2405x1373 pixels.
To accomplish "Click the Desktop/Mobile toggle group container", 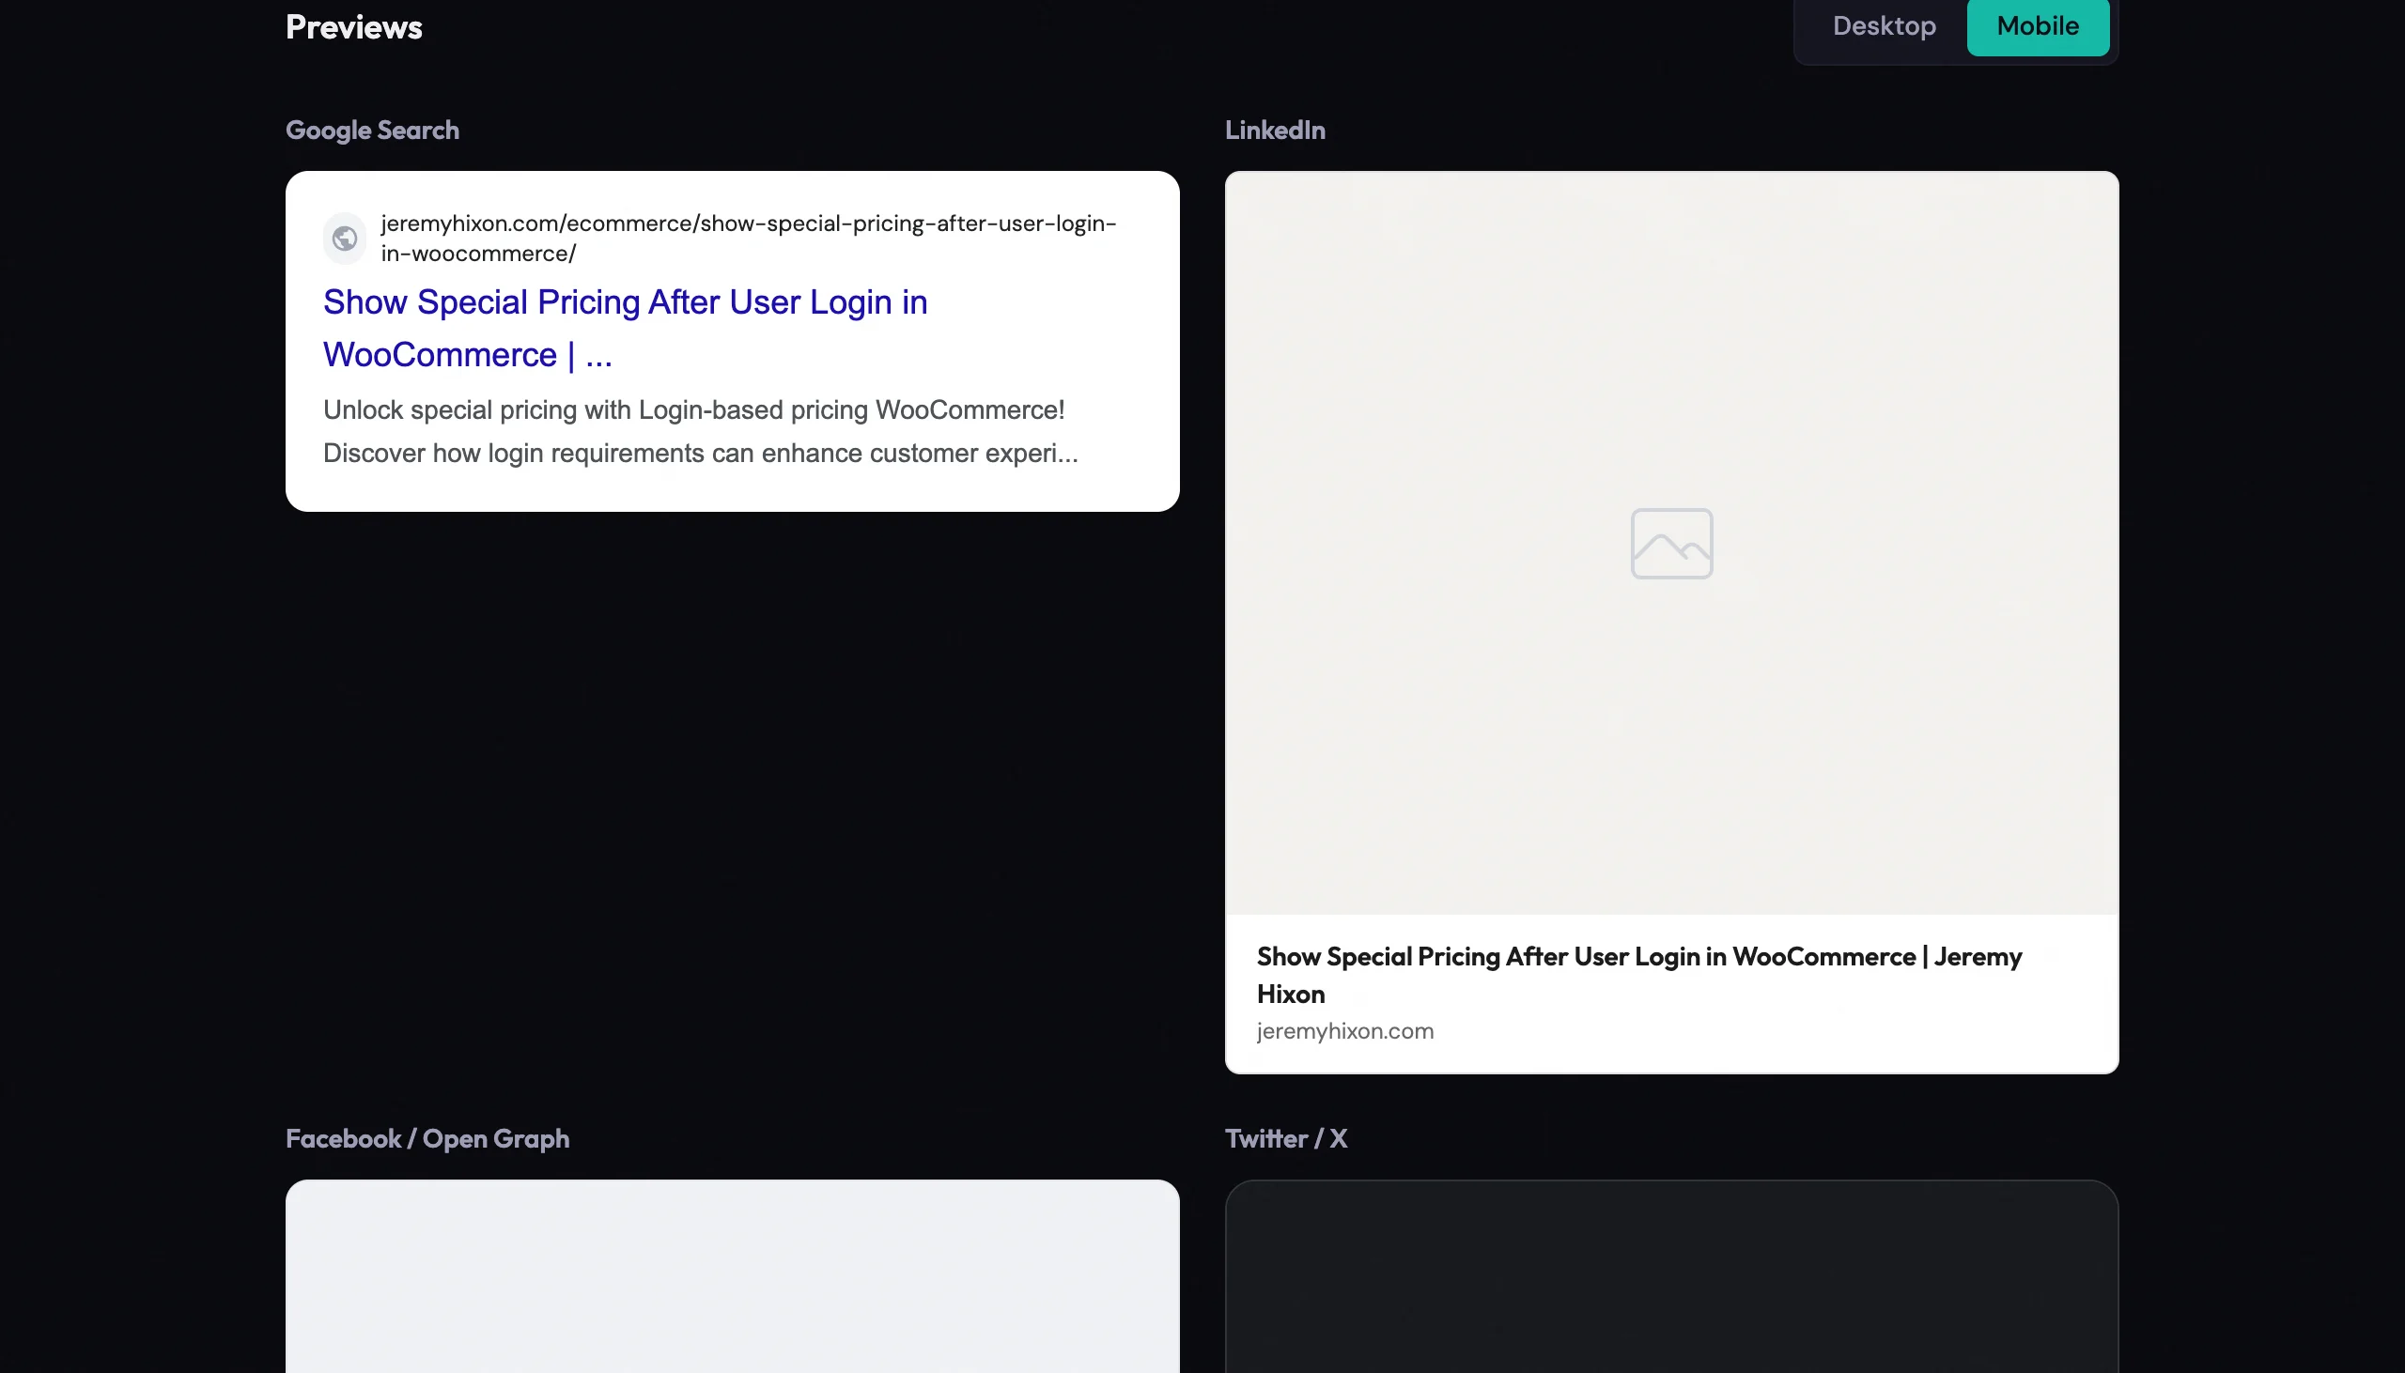I will 1954,25.
